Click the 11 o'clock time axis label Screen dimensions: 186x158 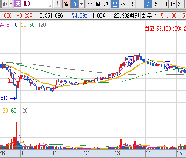click(54, 153)
